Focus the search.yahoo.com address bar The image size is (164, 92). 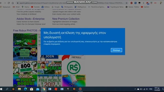tap(71, 3)
